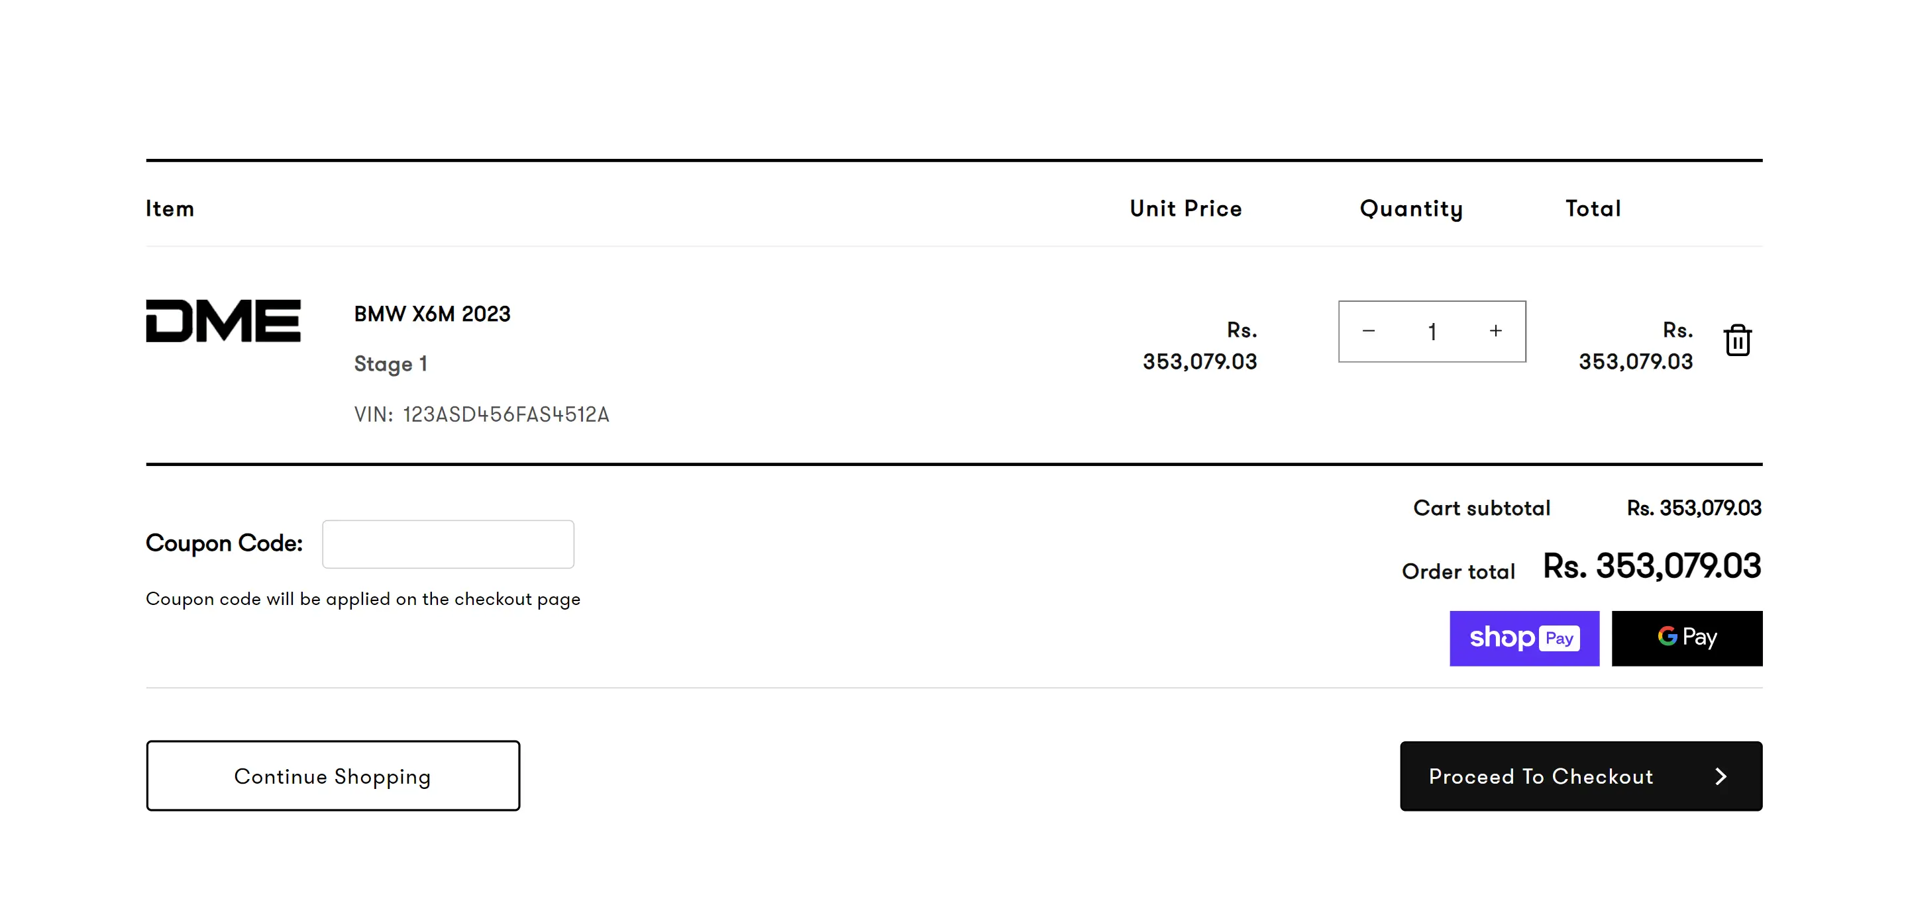The image size is (1908, 924).
Task: Click the Item column header
Action: (x=170, y=208)
